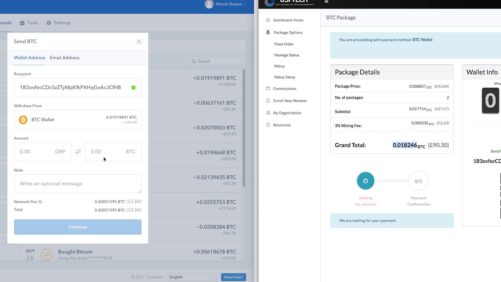Open Enroll New Member page
The width and height of the screenshot is (501, 282).
pyautogui.click(x=290, y=101)
